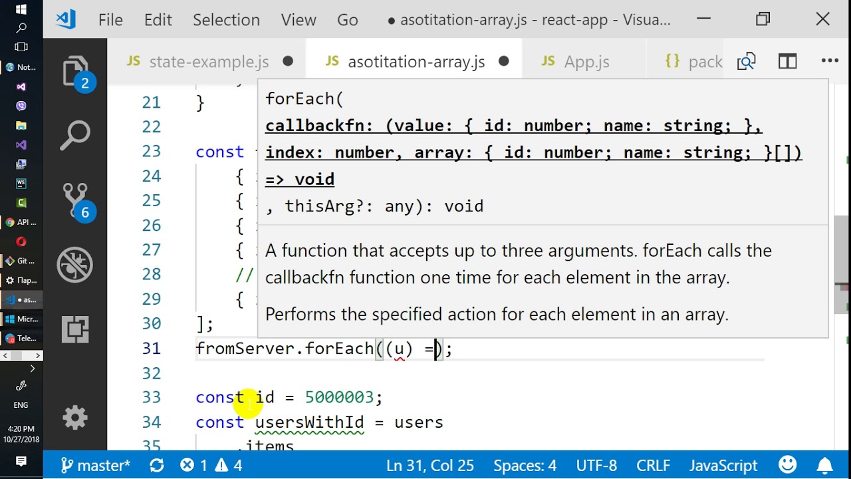Click line number 33 in gutter
The width and height of the screenshot is (851, 479).
tap(152, 397)
